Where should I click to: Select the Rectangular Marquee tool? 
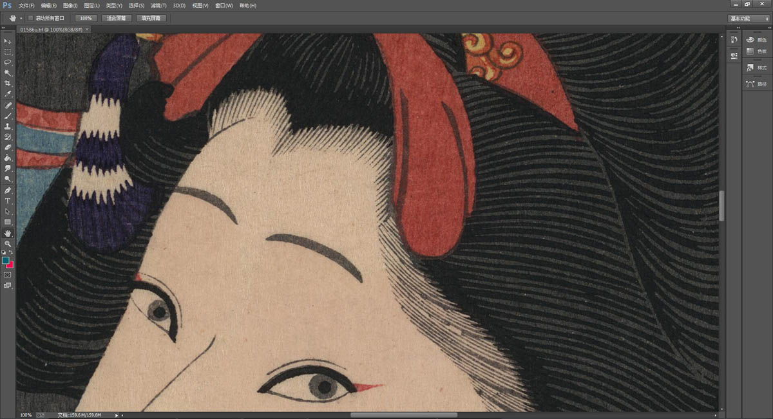point(8,51)
